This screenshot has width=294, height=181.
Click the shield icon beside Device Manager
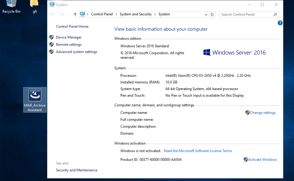coord(51,37)
